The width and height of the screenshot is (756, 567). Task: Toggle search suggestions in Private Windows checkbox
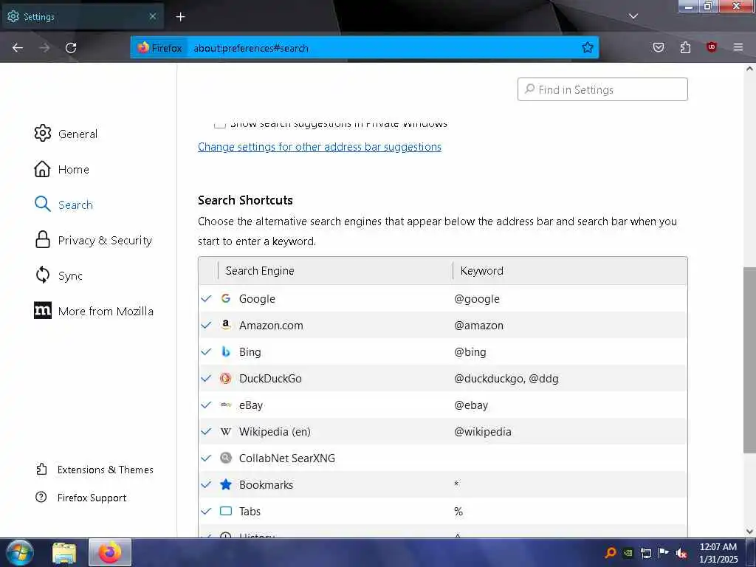pos(220,124)
